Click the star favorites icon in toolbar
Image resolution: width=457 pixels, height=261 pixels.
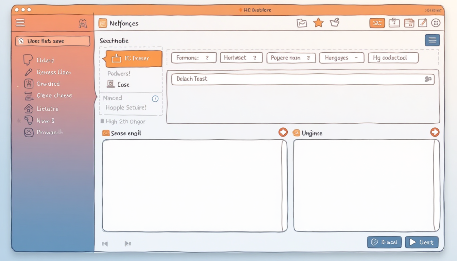click(x=318, y=23)
